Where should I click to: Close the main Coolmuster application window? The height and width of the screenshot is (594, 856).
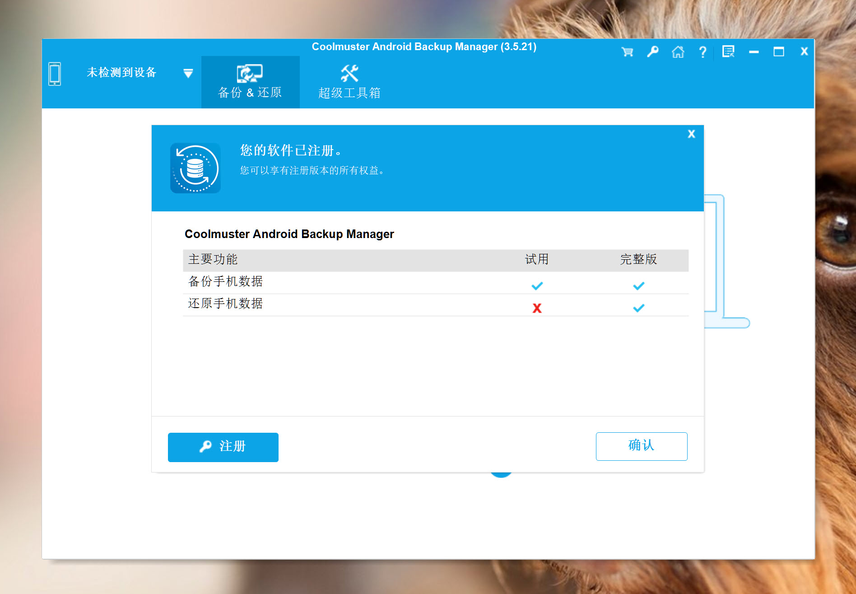pos(804,51)
